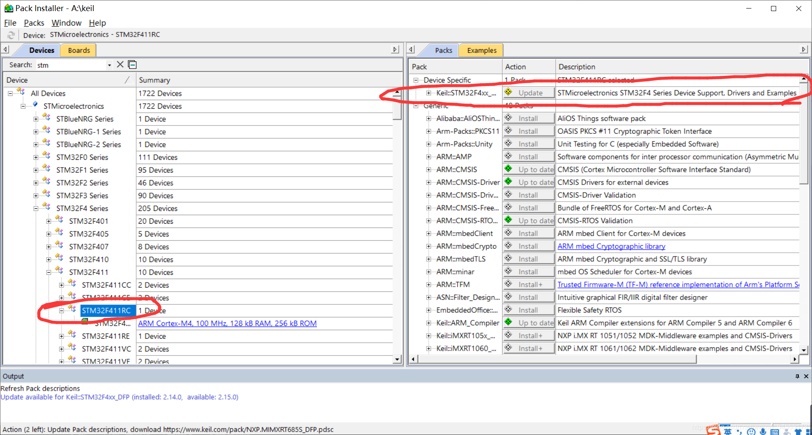This screenshot has width=812, height=435.
Task: Click the green icon for ARM::CMSIS-RTOS Validation
Action: (508, 220)
